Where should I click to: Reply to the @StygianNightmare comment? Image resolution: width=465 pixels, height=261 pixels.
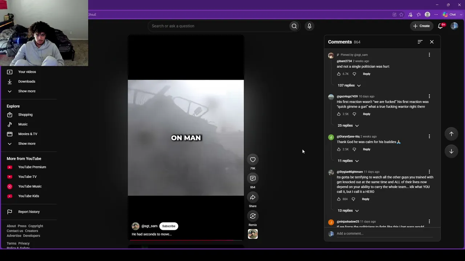(x=365, y=199)
